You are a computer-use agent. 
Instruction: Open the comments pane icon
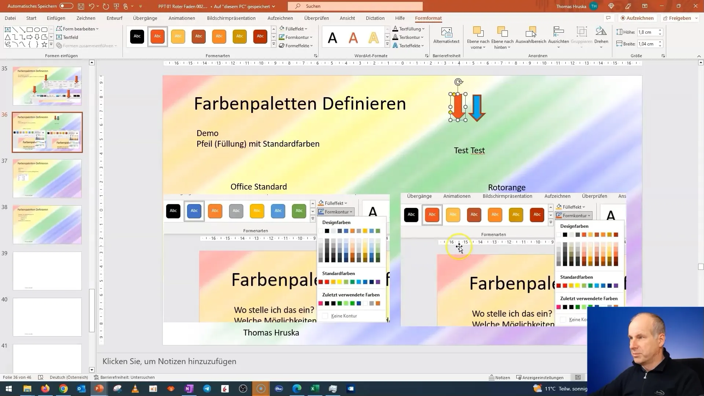tap(608, 18)
